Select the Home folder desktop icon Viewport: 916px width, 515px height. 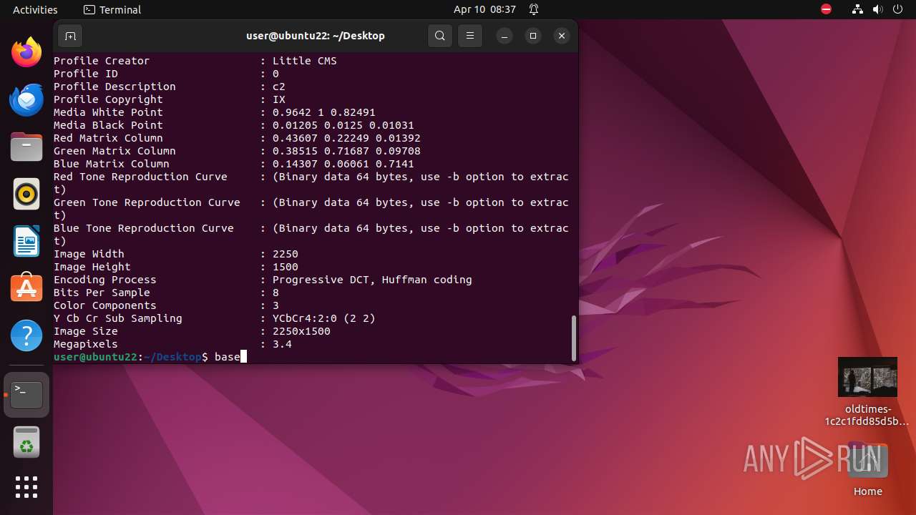[x=867, y=469]
